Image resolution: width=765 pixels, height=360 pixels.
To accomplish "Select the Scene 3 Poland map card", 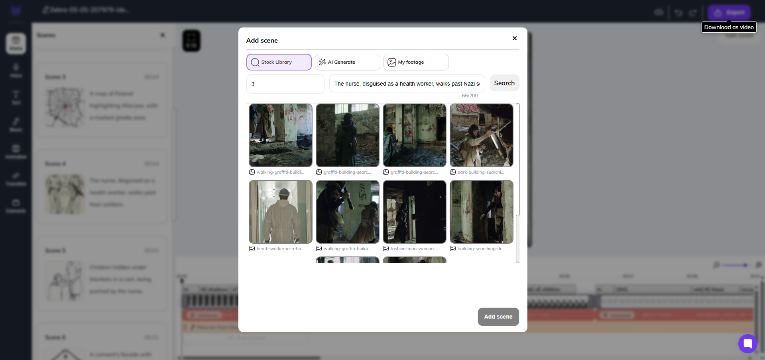I will tap(102, 100).
